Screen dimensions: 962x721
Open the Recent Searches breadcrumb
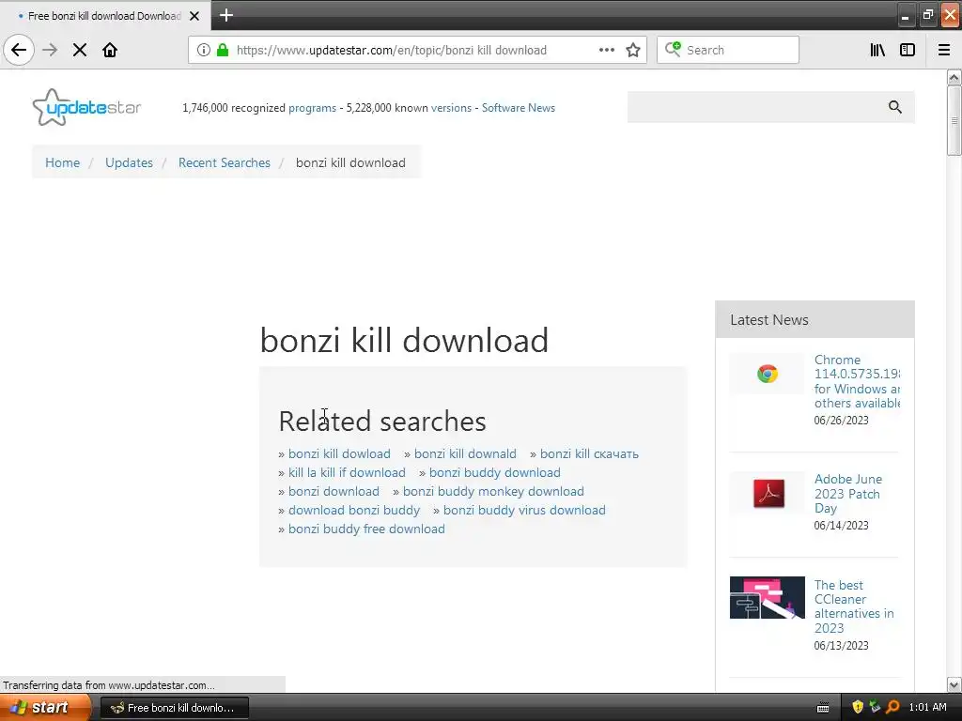(225, 162)
